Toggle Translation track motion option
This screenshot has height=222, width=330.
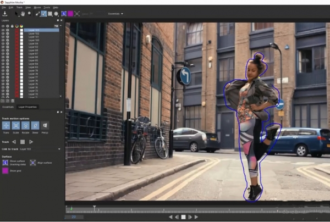(6, 126)
